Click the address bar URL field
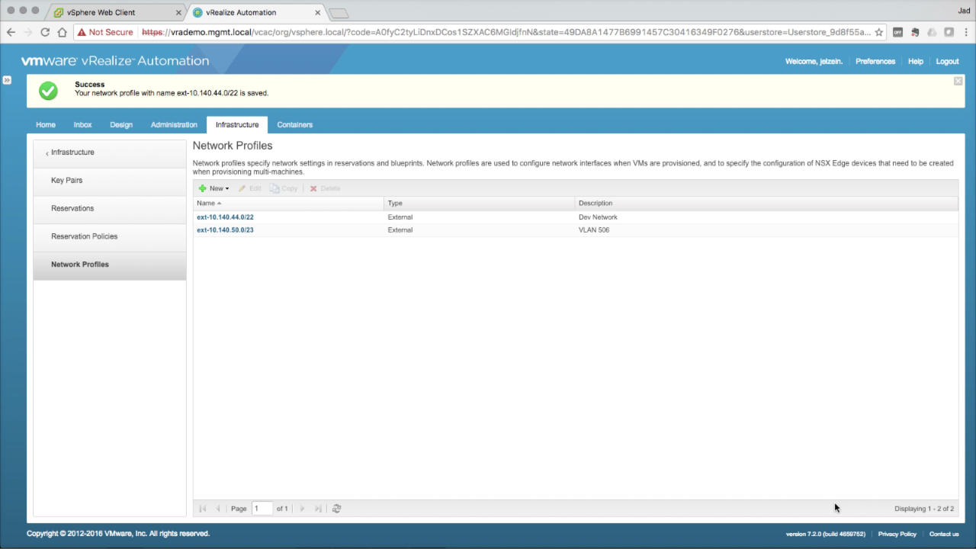This screenshot has height=549, width=976. 506,32
